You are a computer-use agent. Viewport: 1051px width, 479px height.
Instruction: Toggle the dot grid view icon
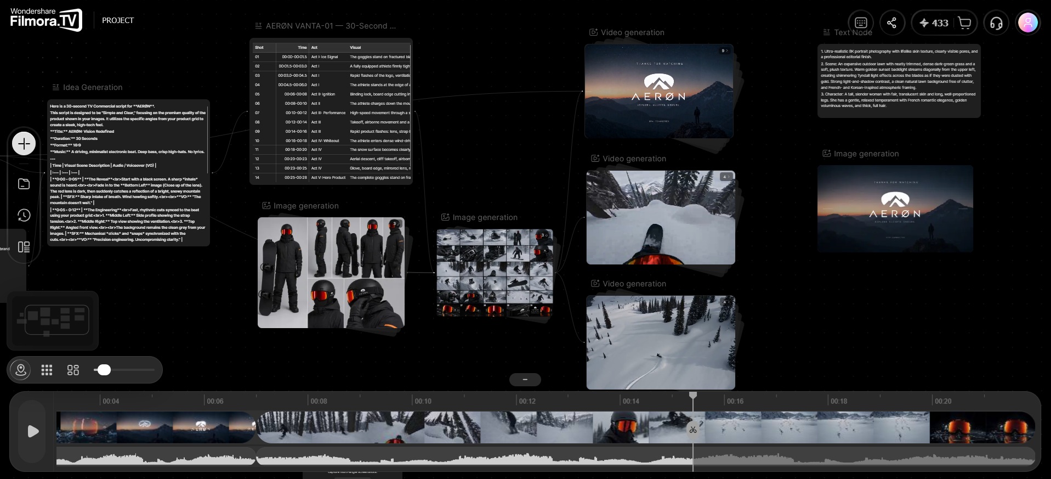[x=47, y=370]
